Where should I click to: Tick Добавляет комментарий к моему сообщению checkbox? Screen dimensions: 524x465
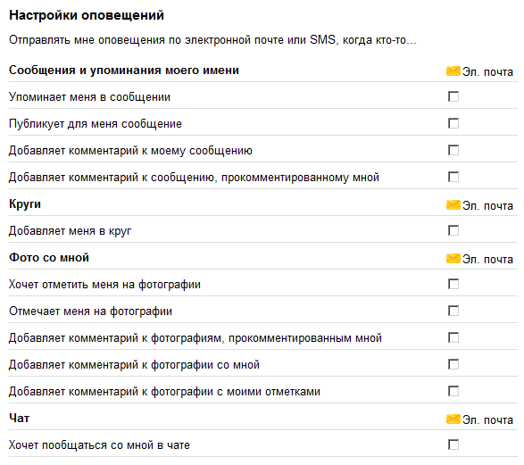[x=453, y=150]
